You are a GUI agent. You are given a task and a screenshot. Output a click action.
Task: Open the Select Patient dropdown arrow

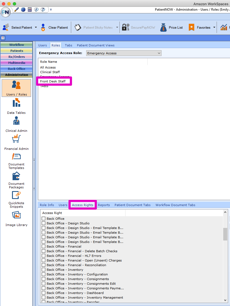coord(36,27)
